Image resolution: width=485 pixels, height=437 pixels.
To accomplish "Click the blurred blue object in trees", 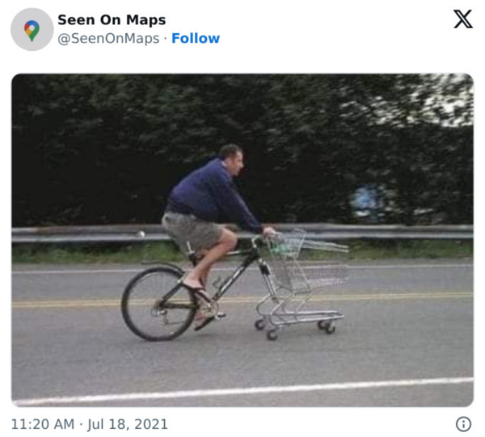I will pos(368,201).
